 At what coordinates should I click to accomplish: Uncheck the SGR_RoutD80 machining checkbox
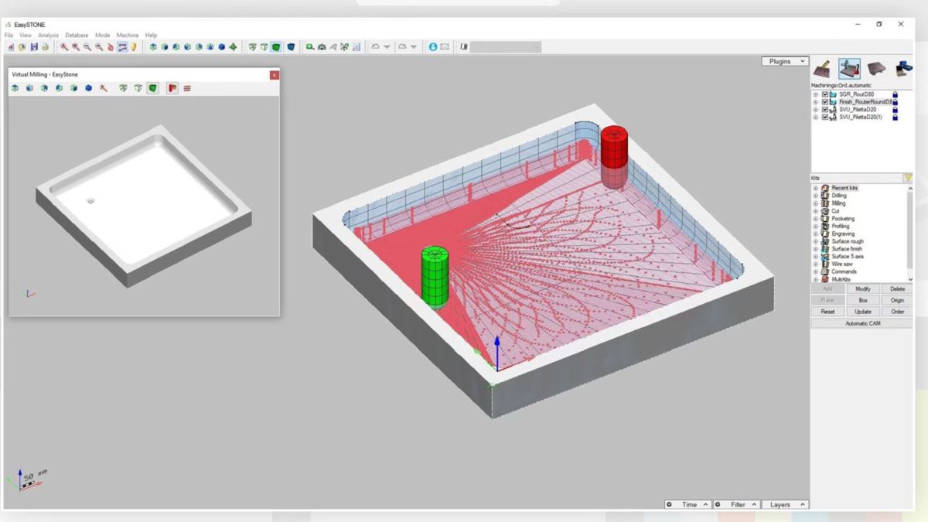pyautogui.click(x=825, y=94)
